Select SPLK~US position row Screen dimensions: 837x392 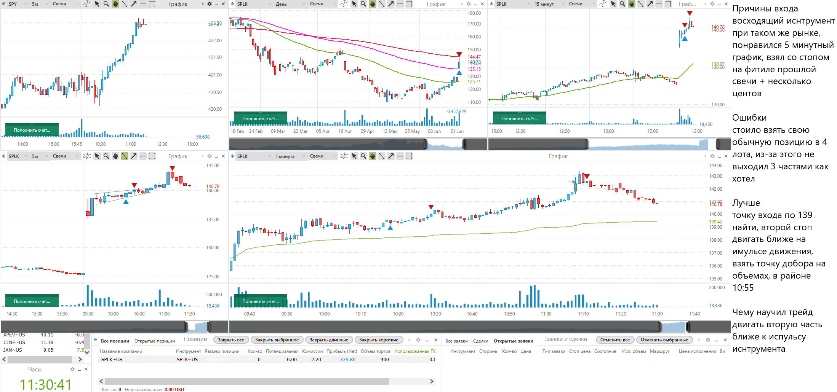click(x=267, y=359)
